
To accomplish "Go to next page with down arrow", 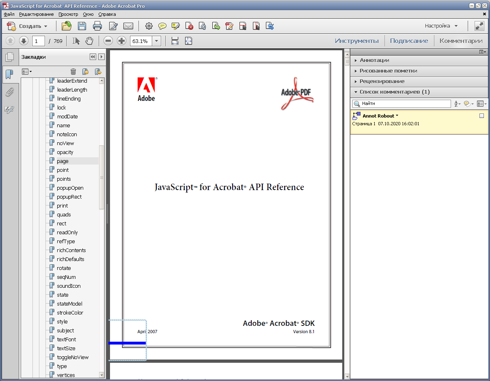I will coord(24,41).
